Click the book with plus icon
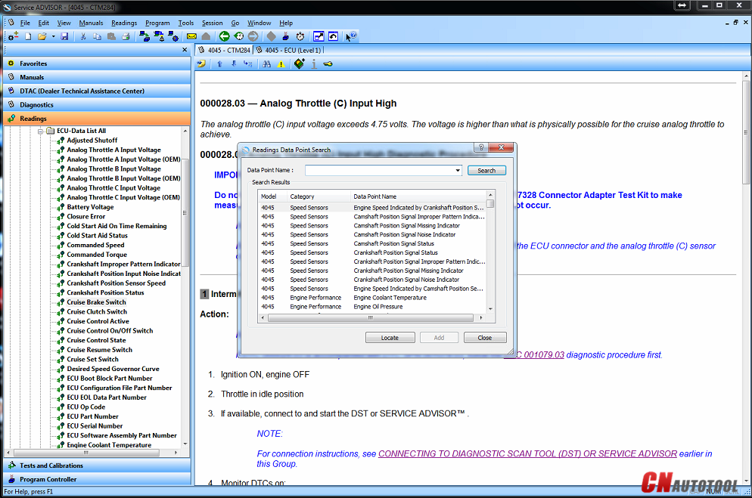 (x=300, y=64)
